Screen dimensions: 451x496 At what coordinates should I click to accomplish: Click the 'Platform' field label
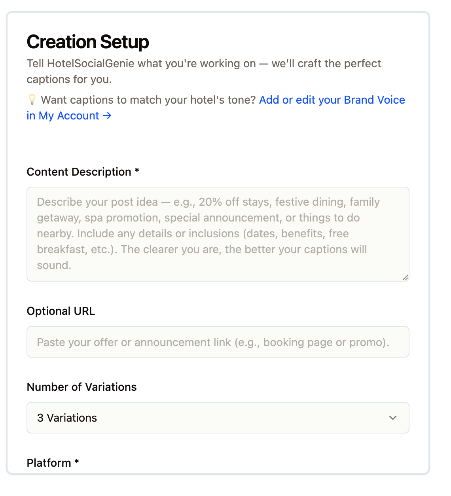pyautogui.click(x=49, y=463)
